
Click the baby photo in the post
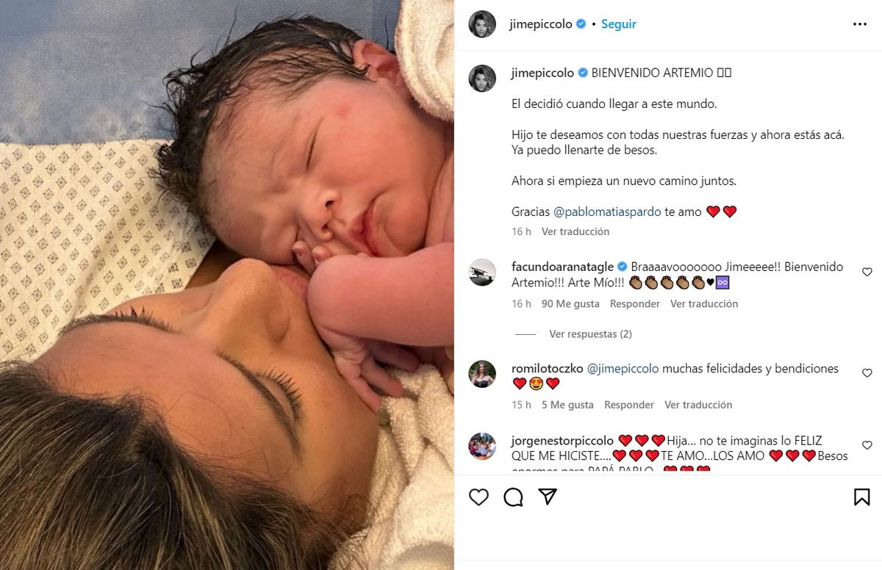coord(227,285)
